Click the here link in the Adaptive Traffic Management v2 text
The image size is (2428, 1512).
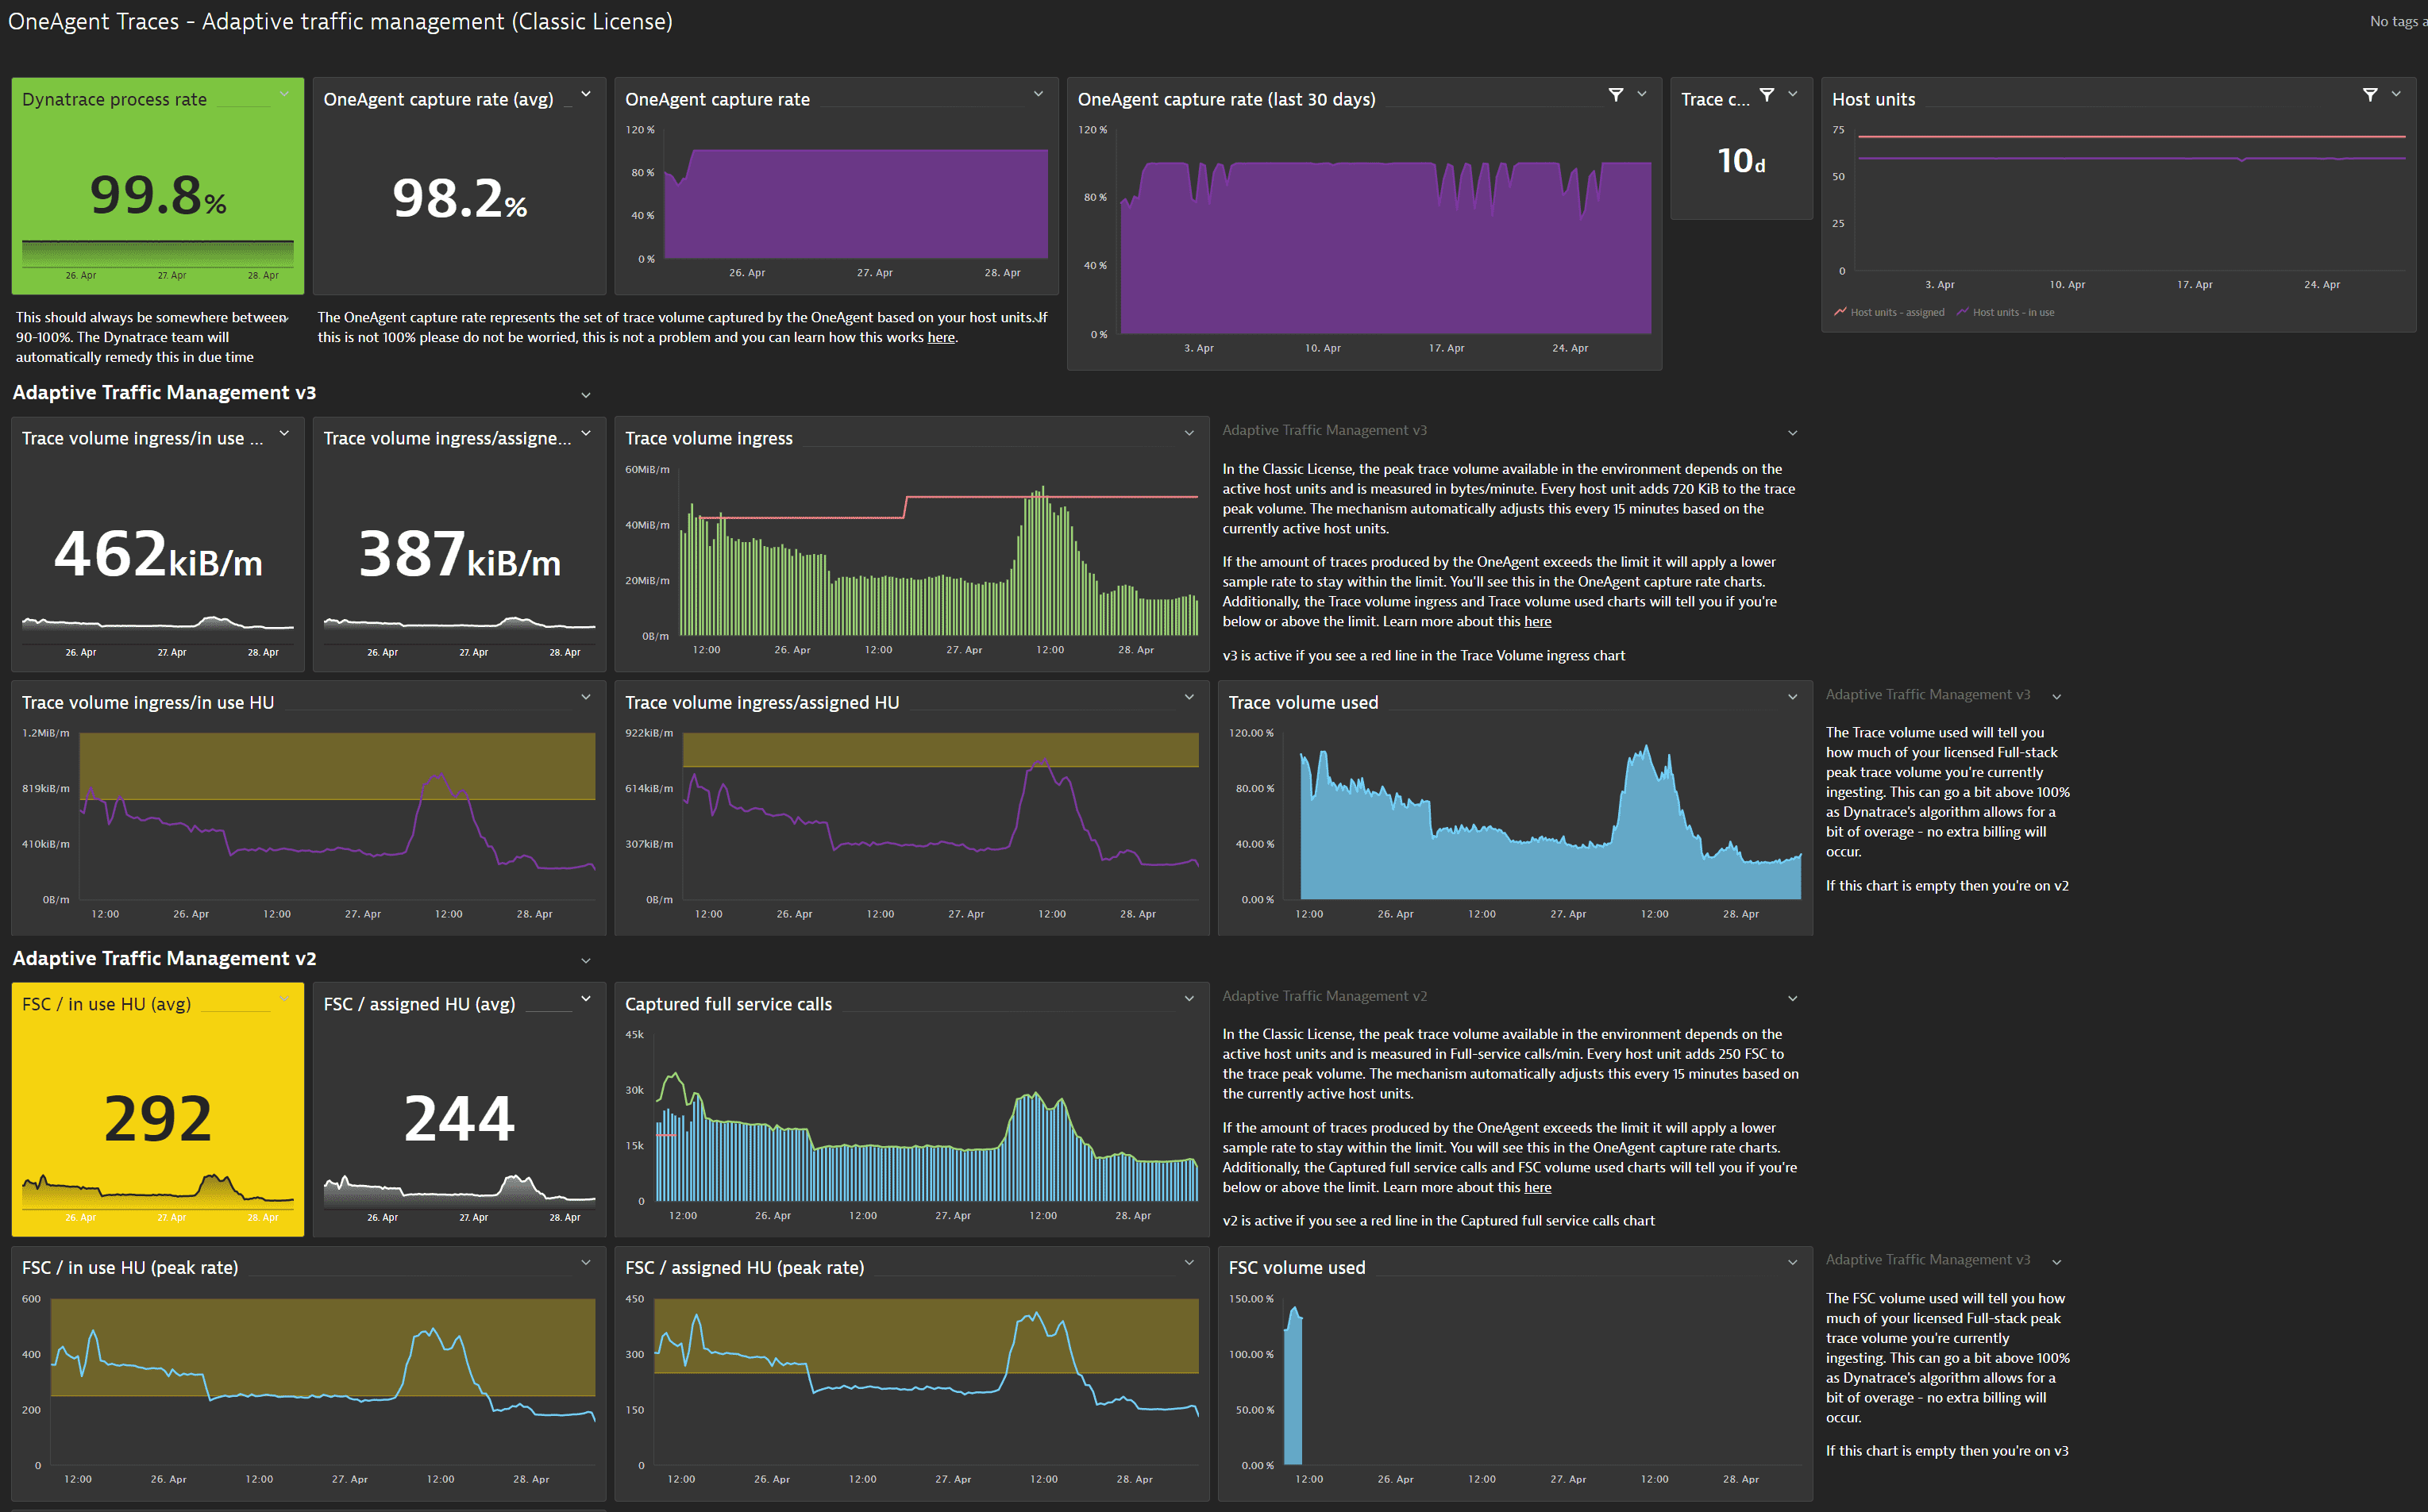(x=1538, y=1187)
